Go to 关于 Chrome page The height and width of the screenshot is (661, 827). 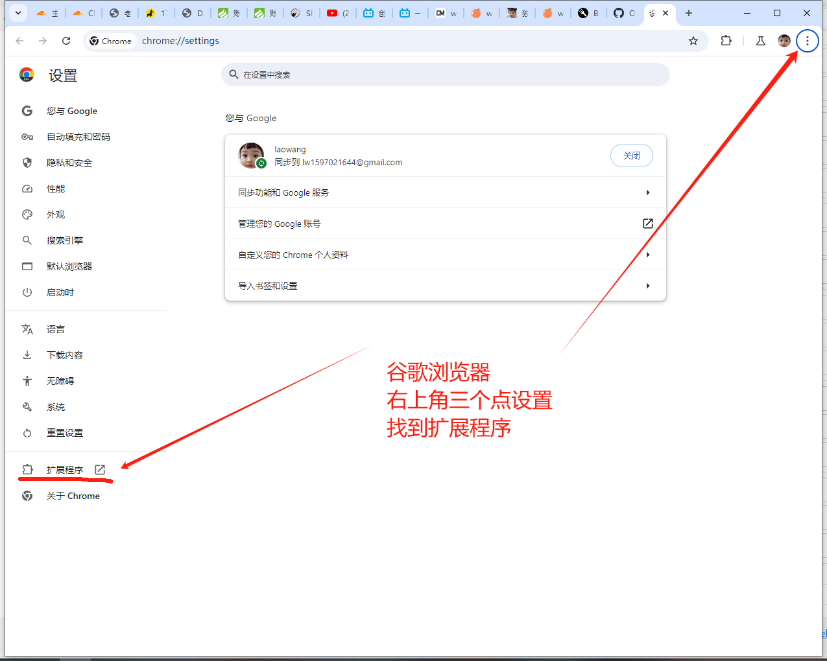tap(73, 496)
